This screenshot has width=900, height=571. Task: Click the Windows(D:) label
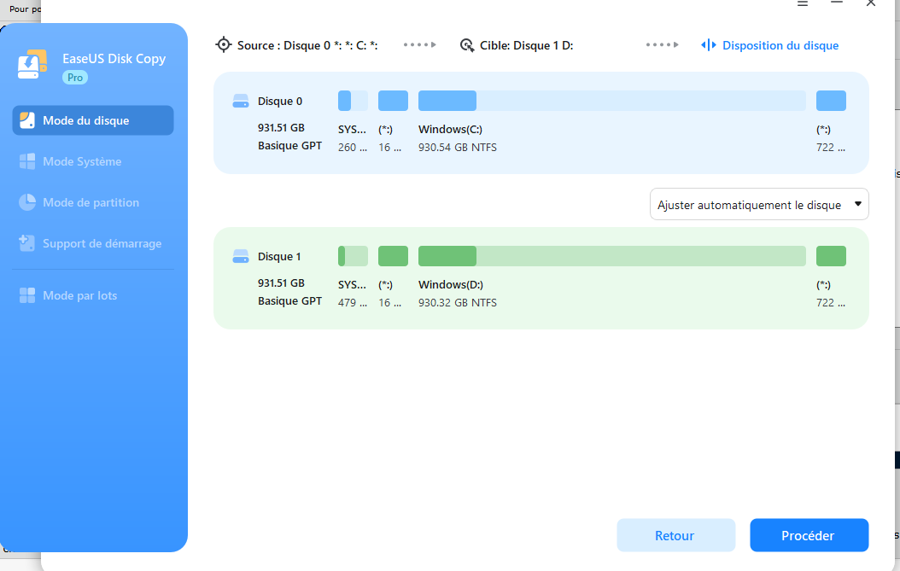coord(451,284)
